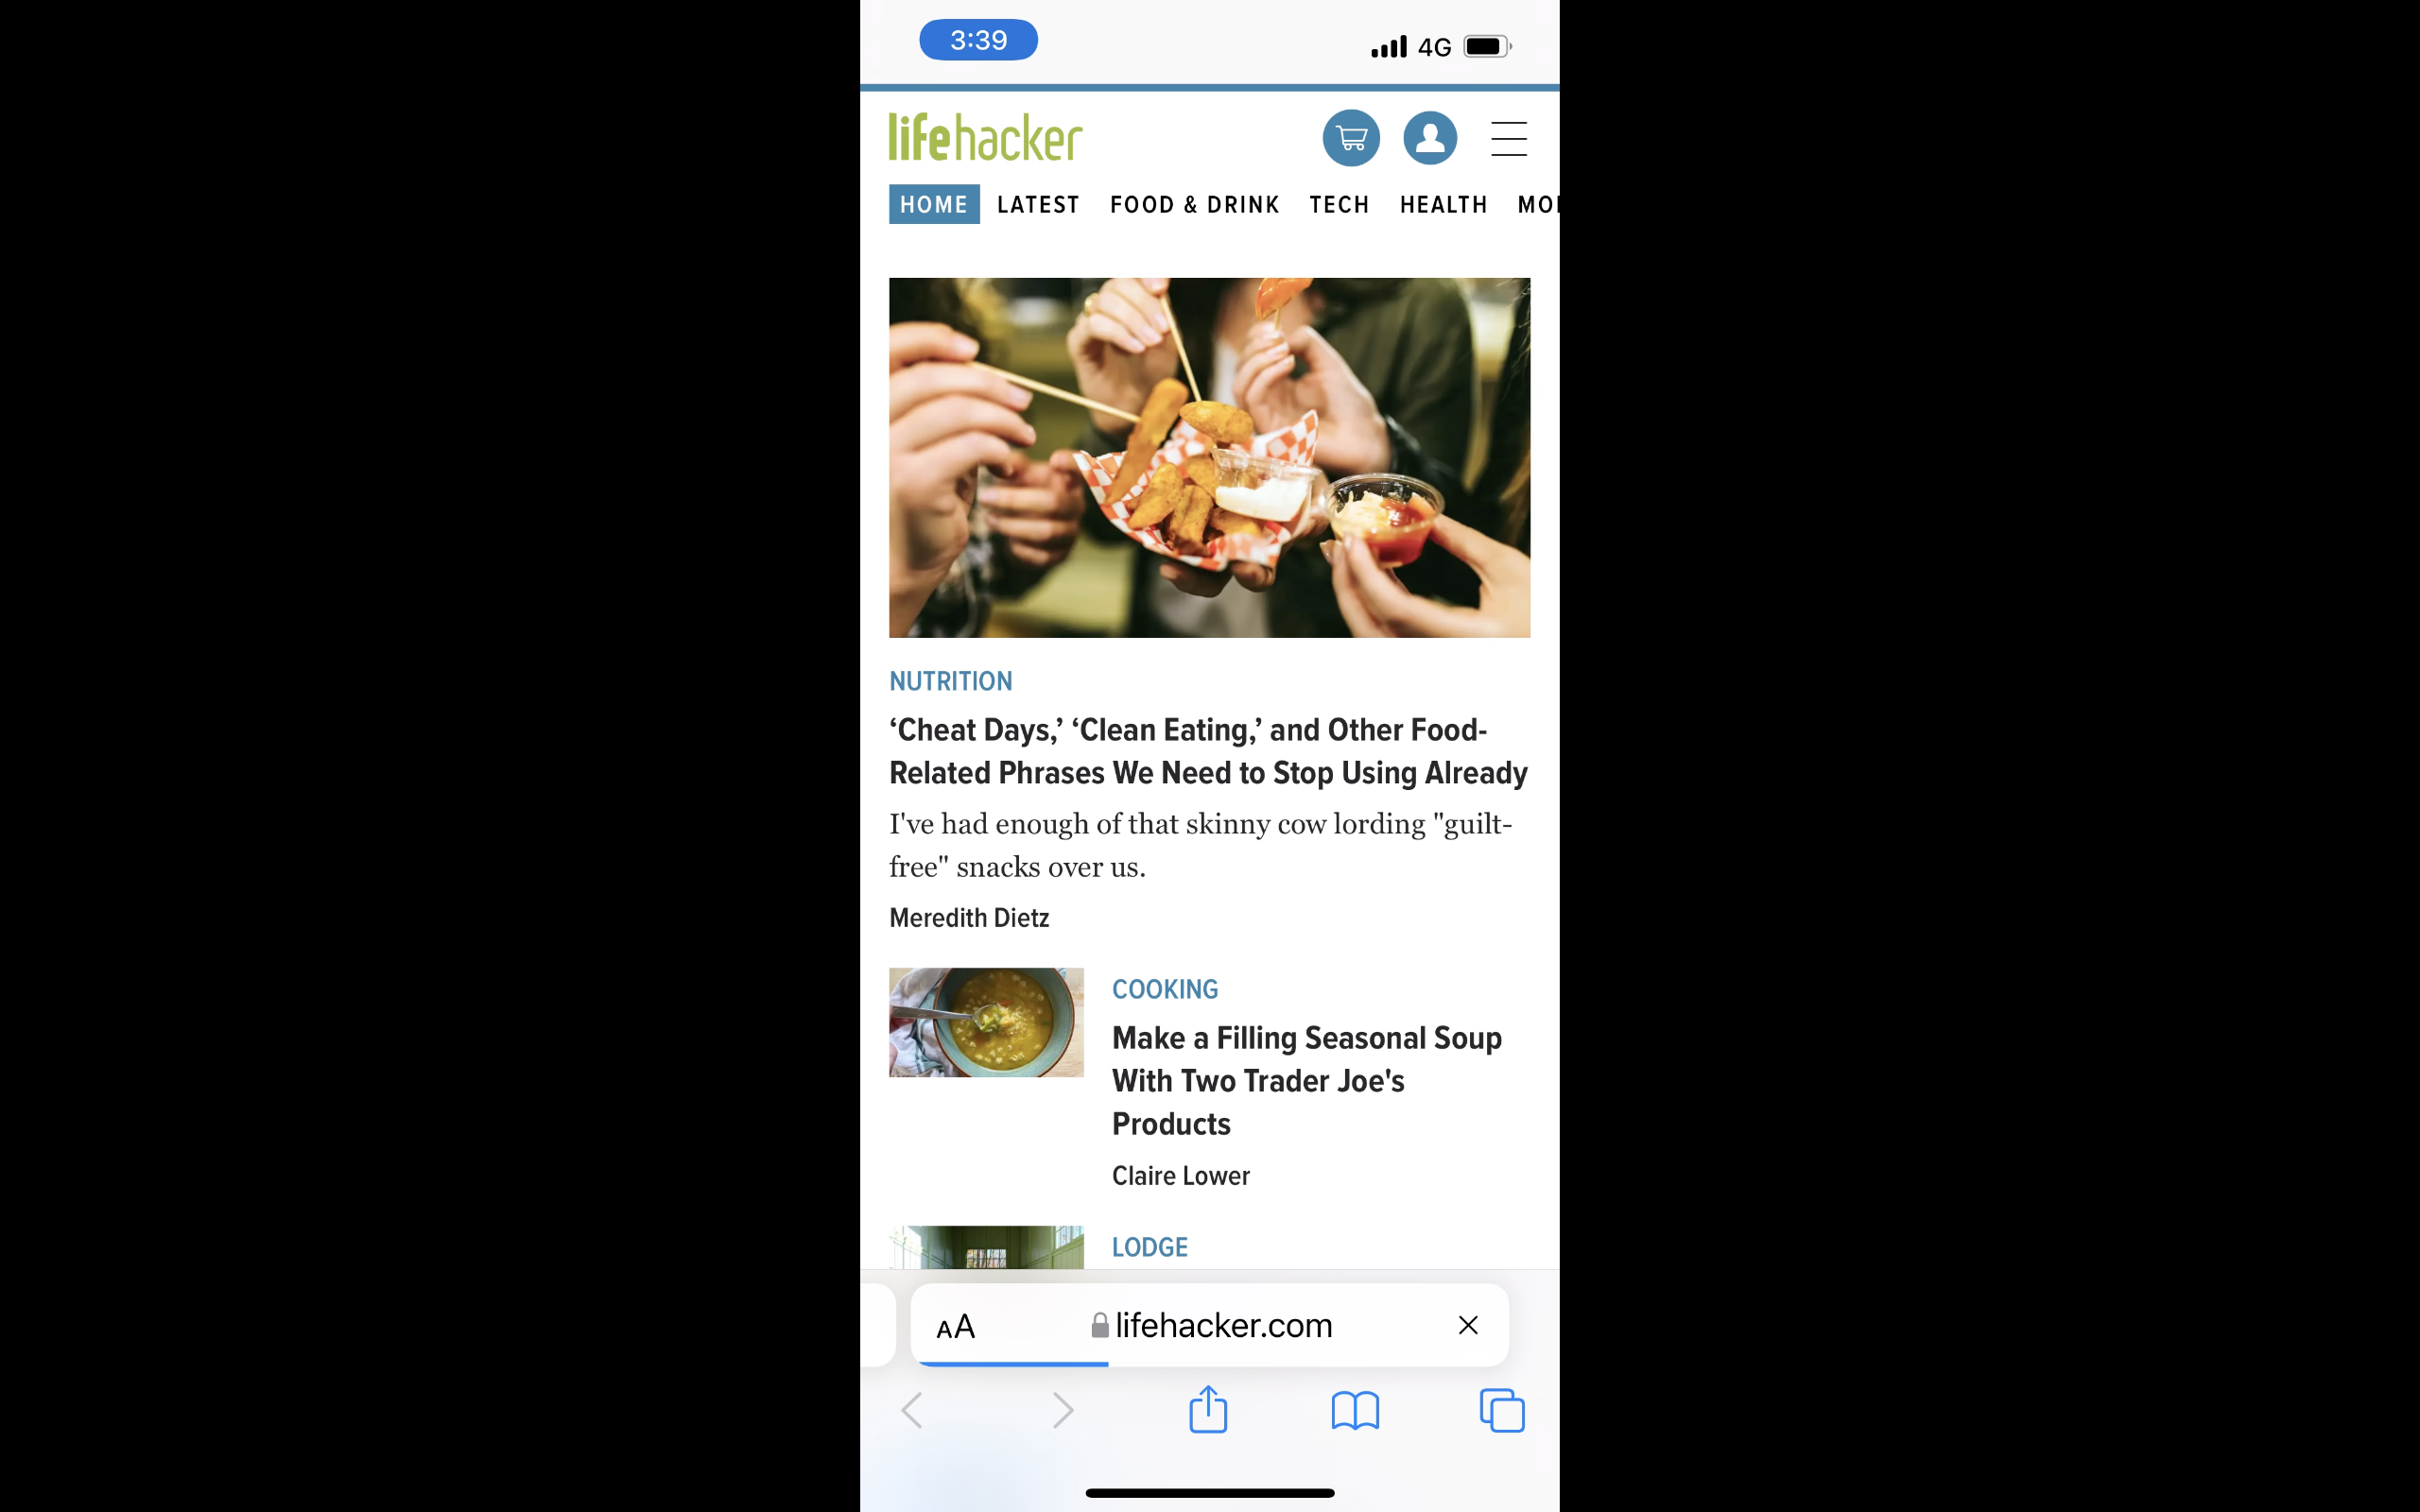Open 'Cheat Days Clean Eating' article link

pyautogui.click(x=1207, y=749)
